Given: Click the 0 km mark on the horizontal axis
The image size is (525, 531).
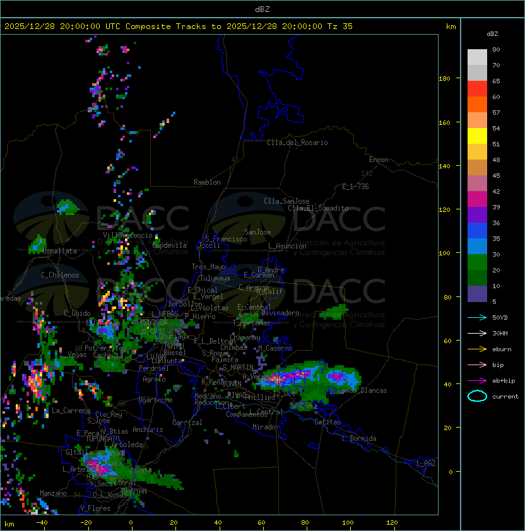Looking at the screenshot, I should click(131, 523).
